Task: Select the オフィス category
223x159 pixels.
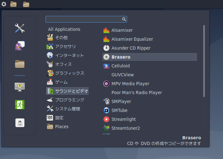Action: (x=68, y=64)
